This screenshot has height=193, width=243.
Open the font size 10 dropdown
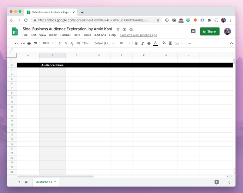click(x=125, y=43)
